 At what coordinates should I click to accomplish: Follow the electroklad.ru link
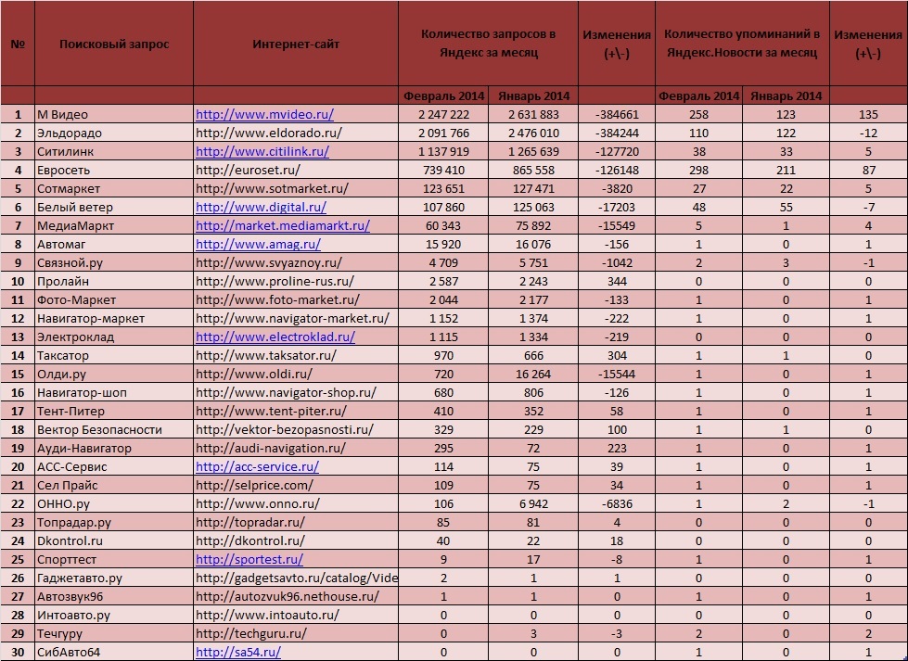pyautogui.click(x=275, y=337)
